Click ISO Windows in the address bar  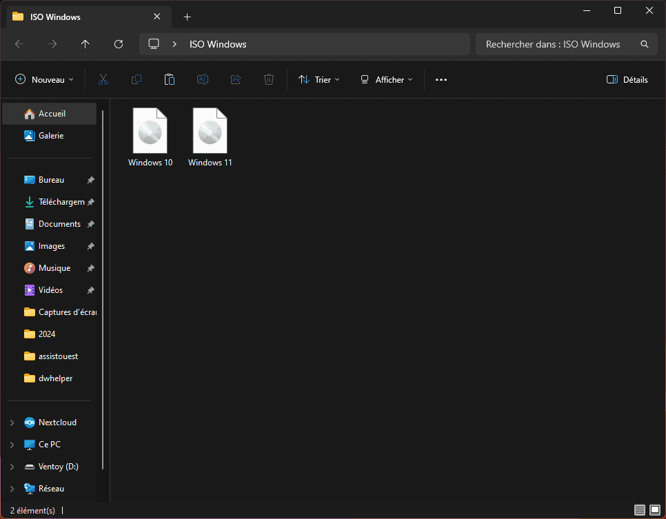coord(218,44)
